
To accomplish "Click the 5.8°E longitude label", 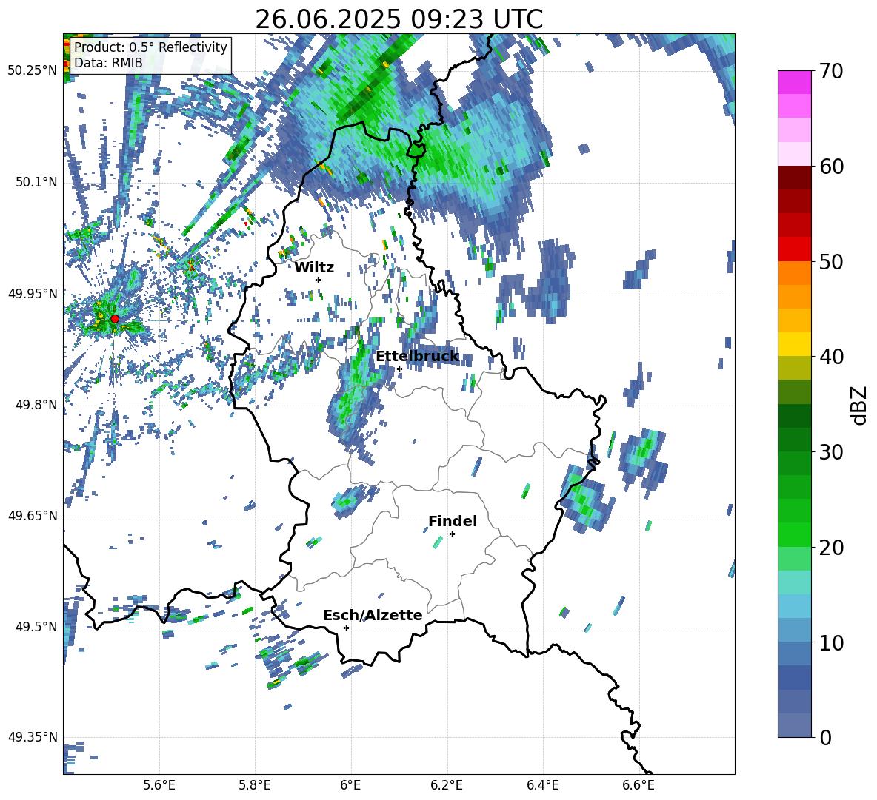I will pos(255,785).
